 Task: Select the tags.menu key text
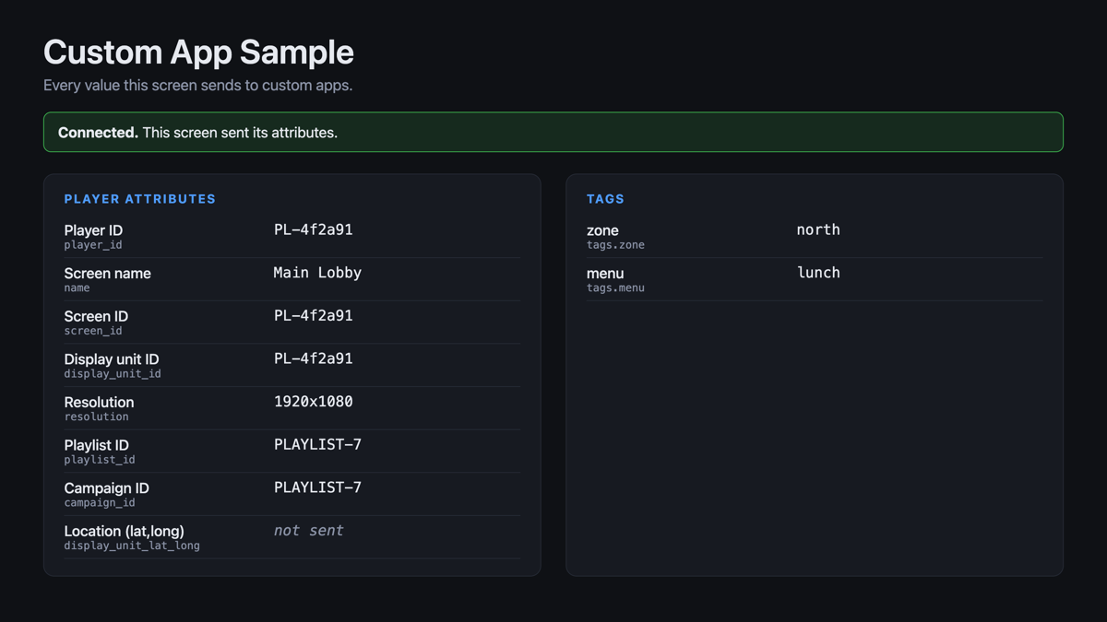tap(615, 288)
